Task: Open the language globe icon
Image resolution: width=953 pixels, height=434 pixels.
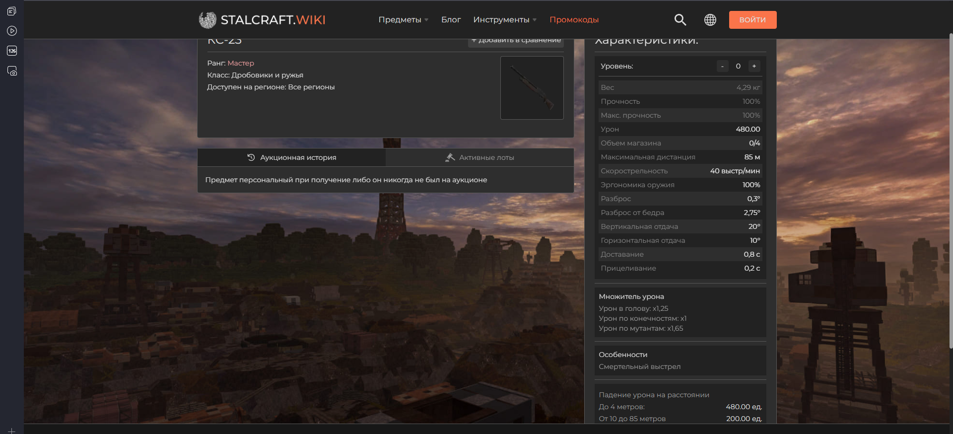Action: (710, 20)
